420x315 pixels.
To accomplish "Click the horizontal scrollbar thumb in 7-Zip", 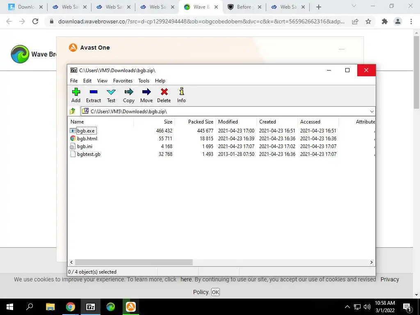I will 134,262.
